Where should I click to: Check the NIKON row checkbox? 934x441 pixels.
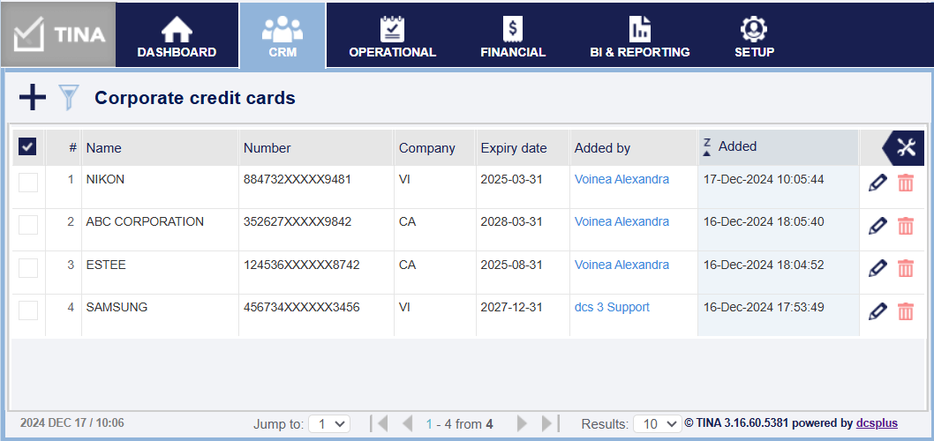tap(28, 183)
